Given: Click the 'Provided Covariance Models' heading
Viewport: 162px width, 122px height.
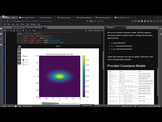Looking at the screenshot, I should [127, 66].
